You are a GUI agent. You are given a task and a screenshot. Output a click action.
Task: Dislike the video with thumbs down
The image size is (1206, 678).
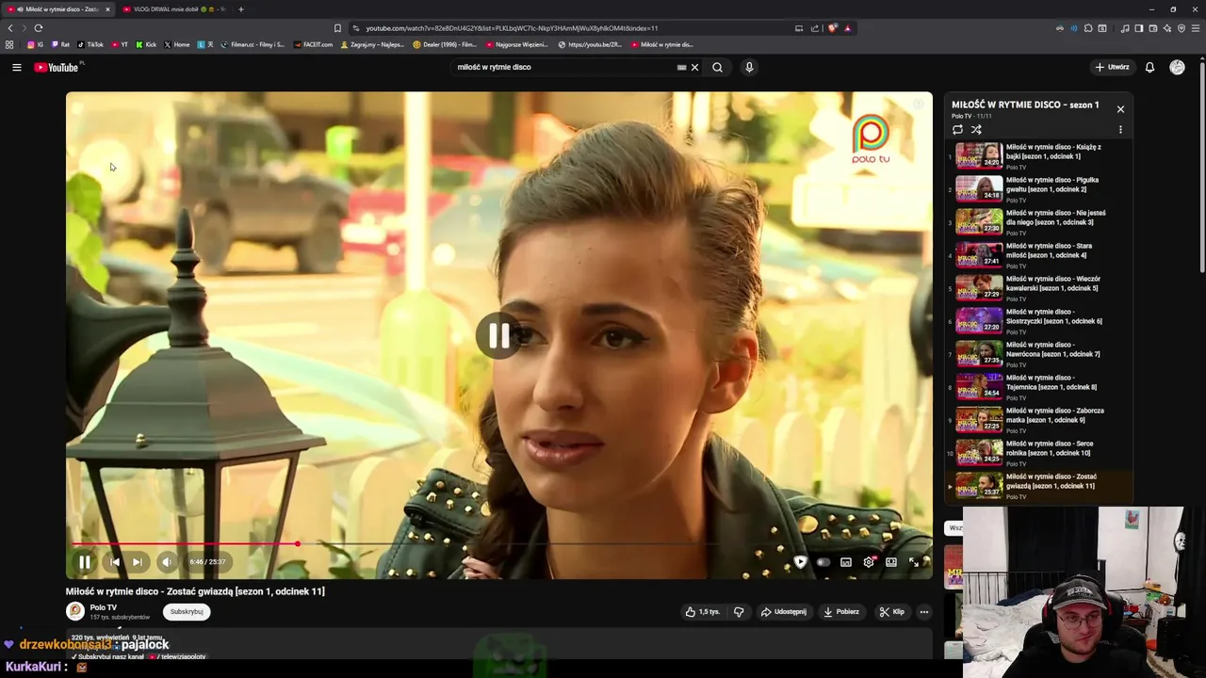click(x=739, y=612)
